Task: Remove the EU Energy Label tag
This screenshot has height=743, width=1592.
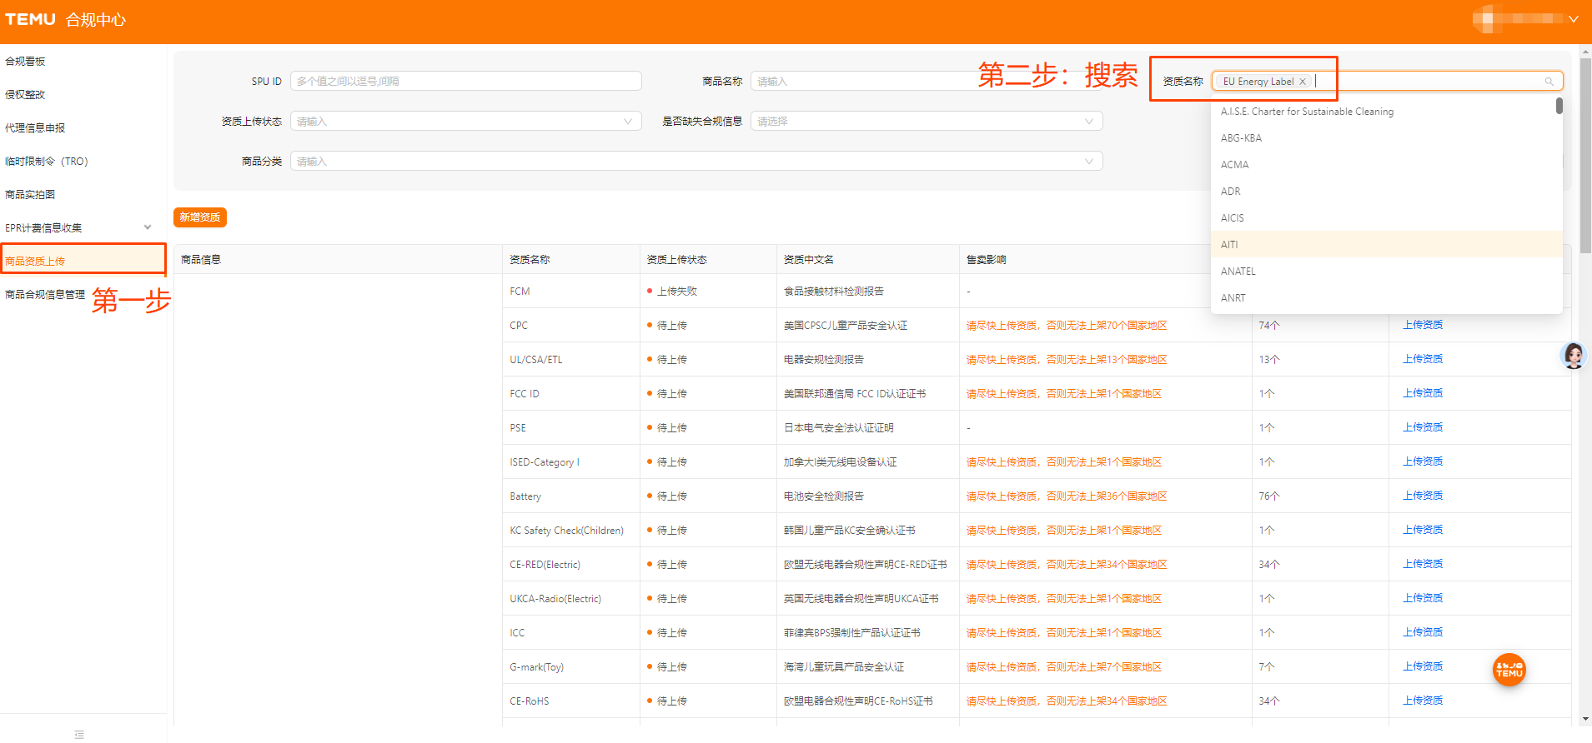Action: (x=1303, y=82)
